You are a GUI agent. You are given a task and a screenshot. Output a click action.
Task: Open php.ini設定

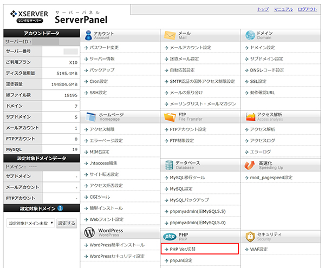pyautogui.click(x=181, y=260)
